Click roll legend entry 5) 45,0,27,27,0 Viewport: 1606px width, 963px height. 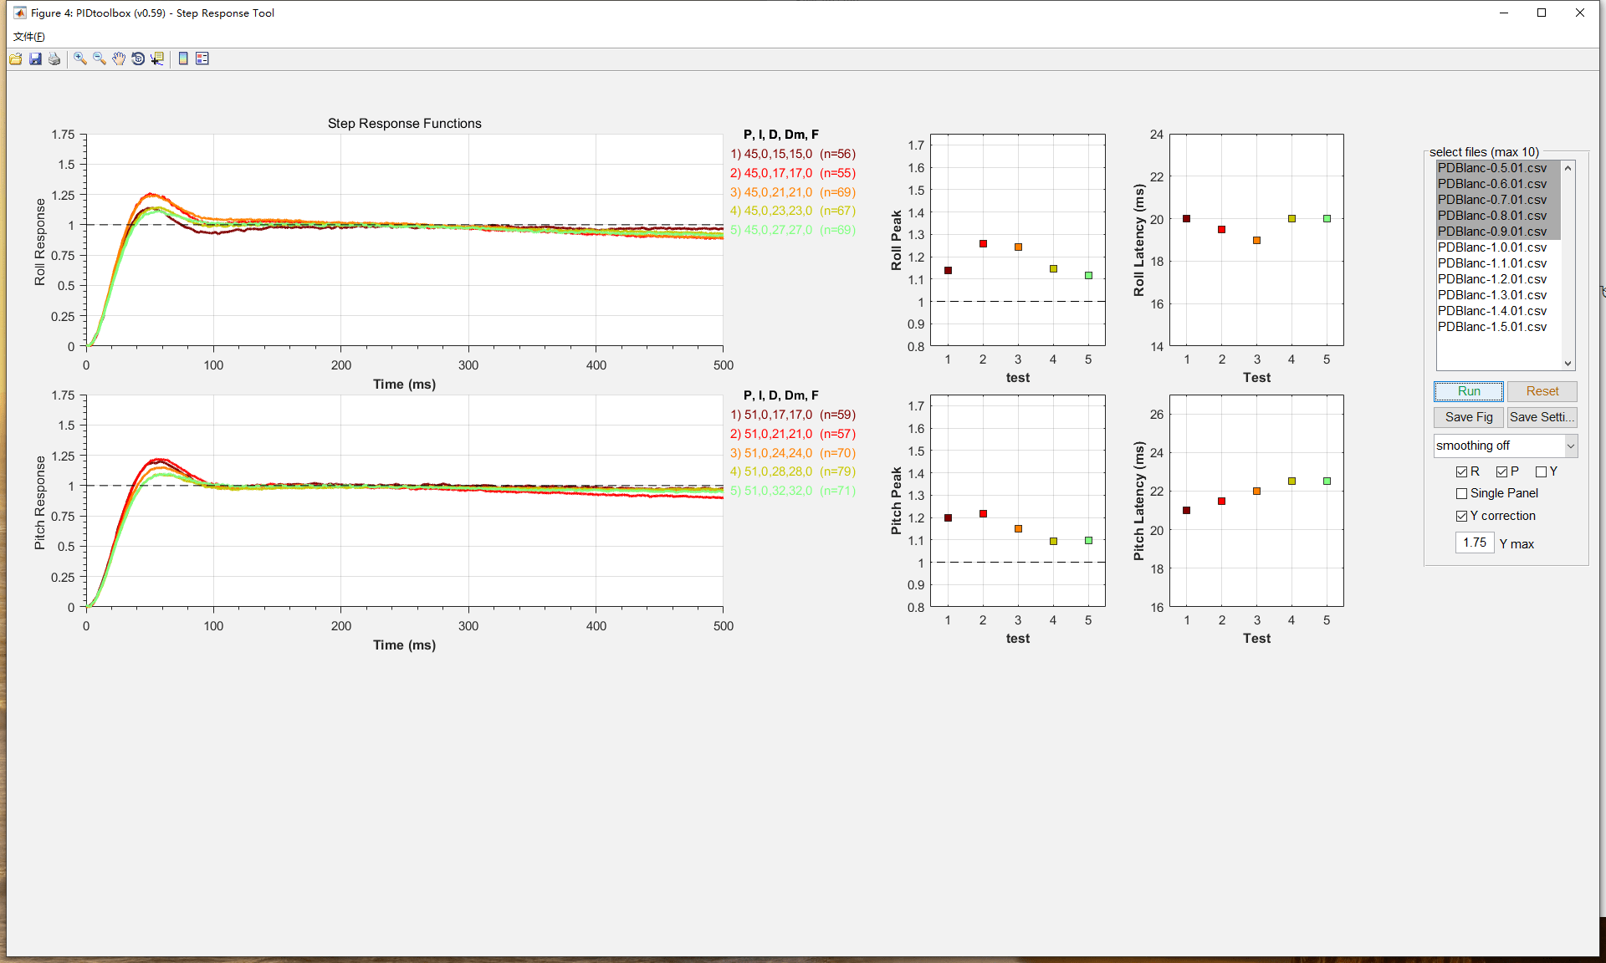point(793,230)
